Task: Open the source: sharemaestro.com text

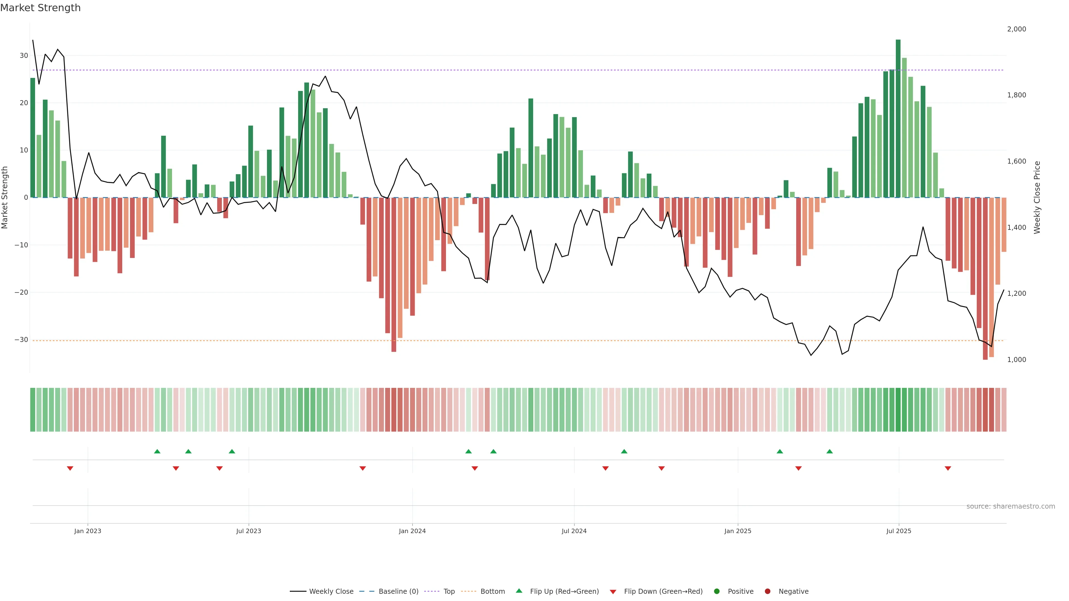Action: click(1011, 506)
